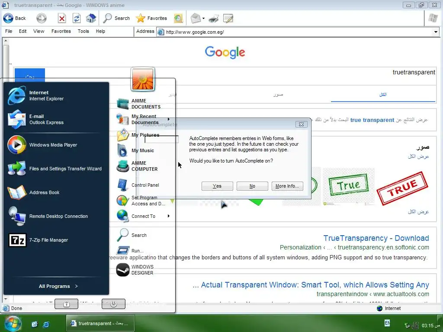Click Internet Explorer quick launch icon
443x332 pixels.
point(46,324)
